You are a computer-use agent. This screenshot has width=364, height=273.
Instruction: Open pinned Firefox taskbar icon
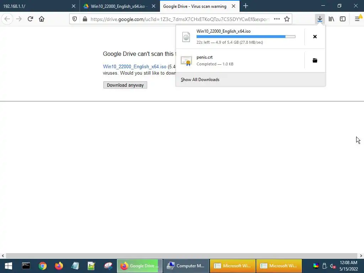click(59, 266)
